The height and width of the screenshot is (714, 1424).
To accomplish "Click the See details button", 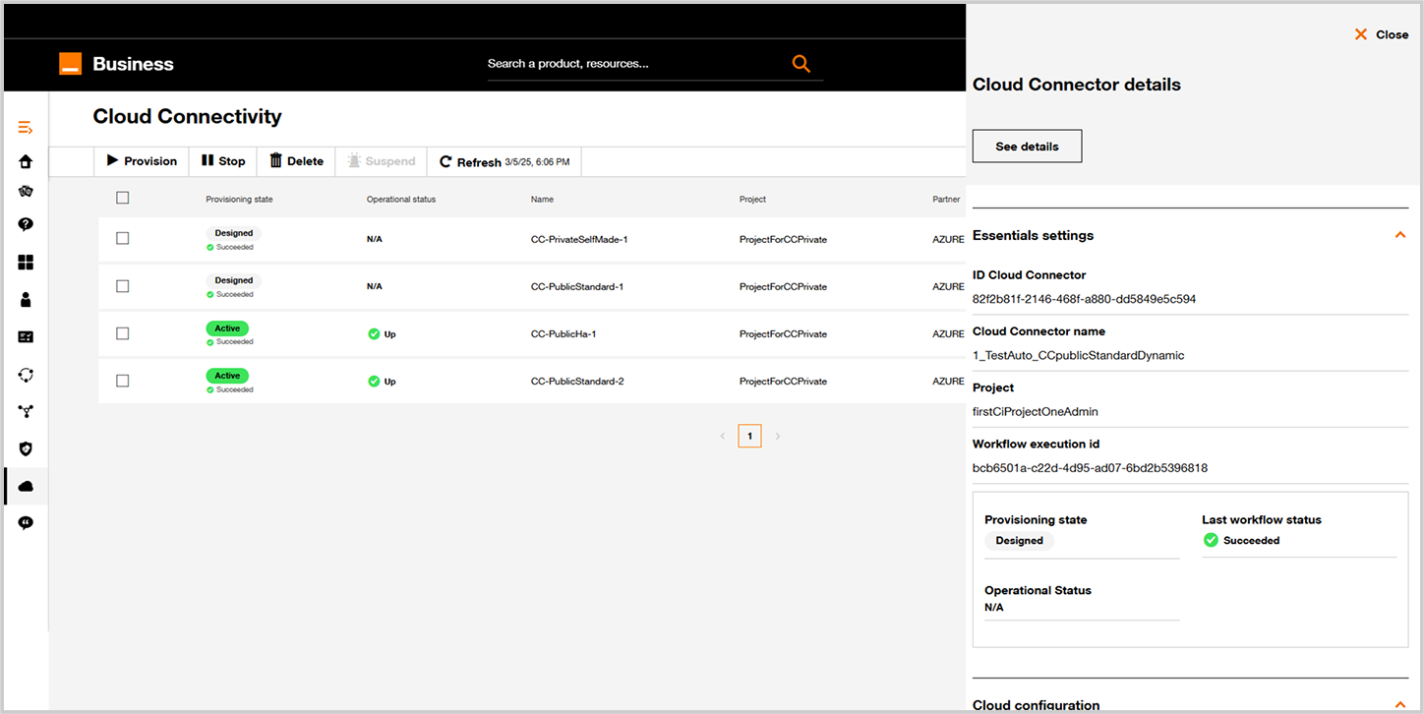I will (1027, 147).
